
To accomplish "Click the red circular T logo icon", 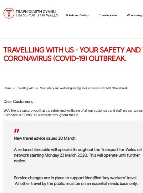I will coord(9,13).
